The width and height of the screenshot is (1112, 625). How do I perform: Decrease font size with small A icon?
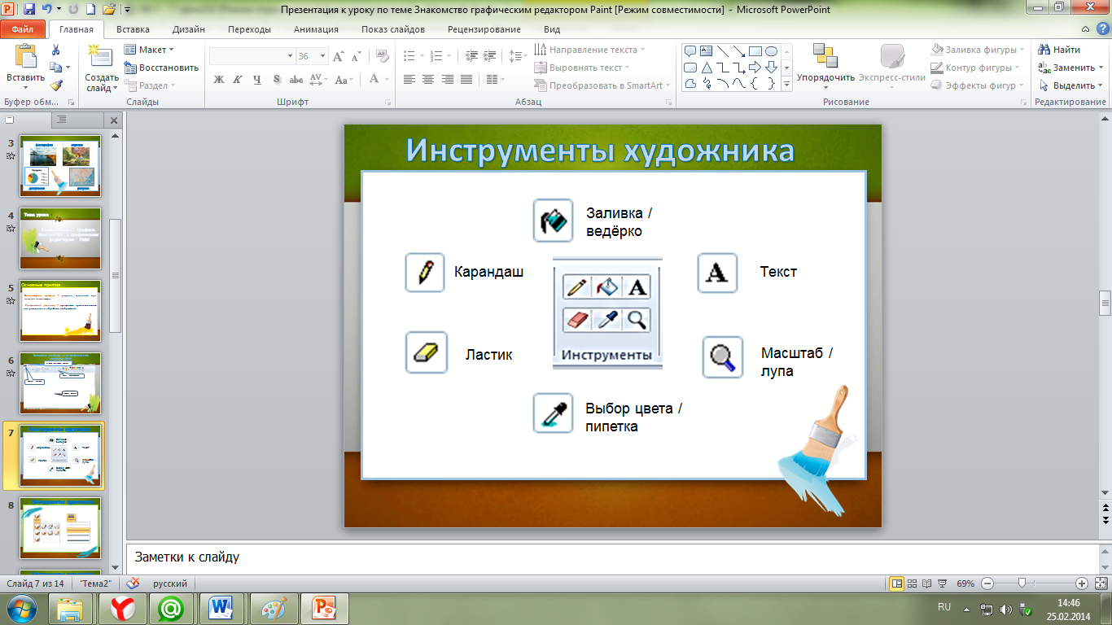pos(357,56)
